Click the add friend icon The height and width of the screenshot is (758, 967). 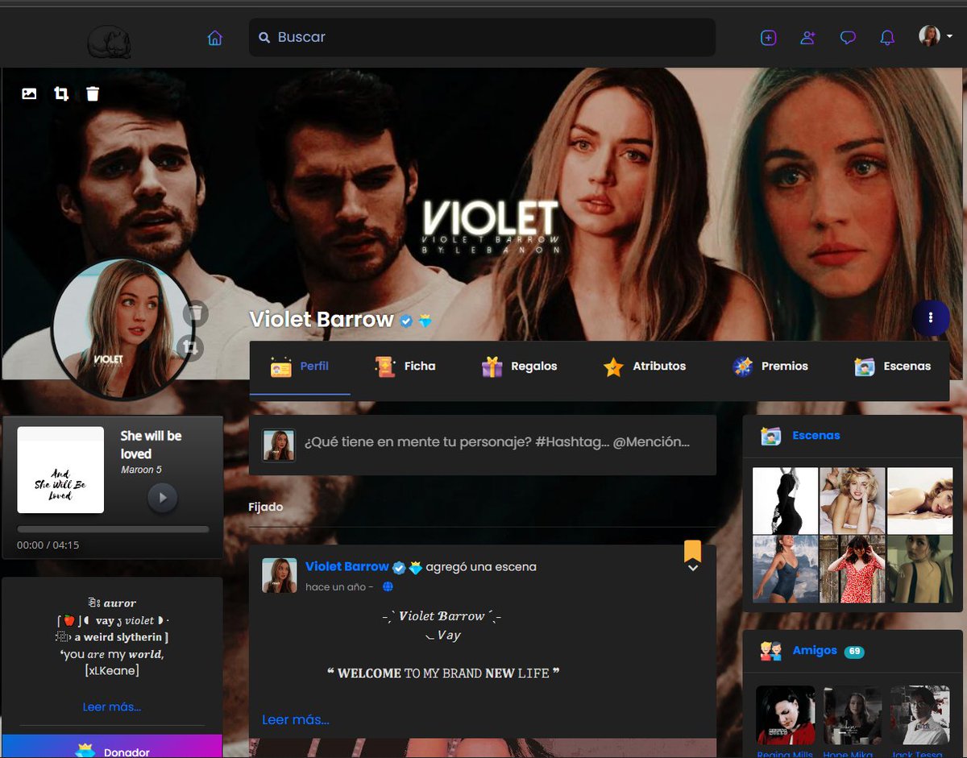(807, 37)
